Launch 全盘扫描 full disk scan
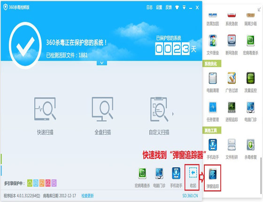This screenshot has height=202, width=263. coord(103,116)
